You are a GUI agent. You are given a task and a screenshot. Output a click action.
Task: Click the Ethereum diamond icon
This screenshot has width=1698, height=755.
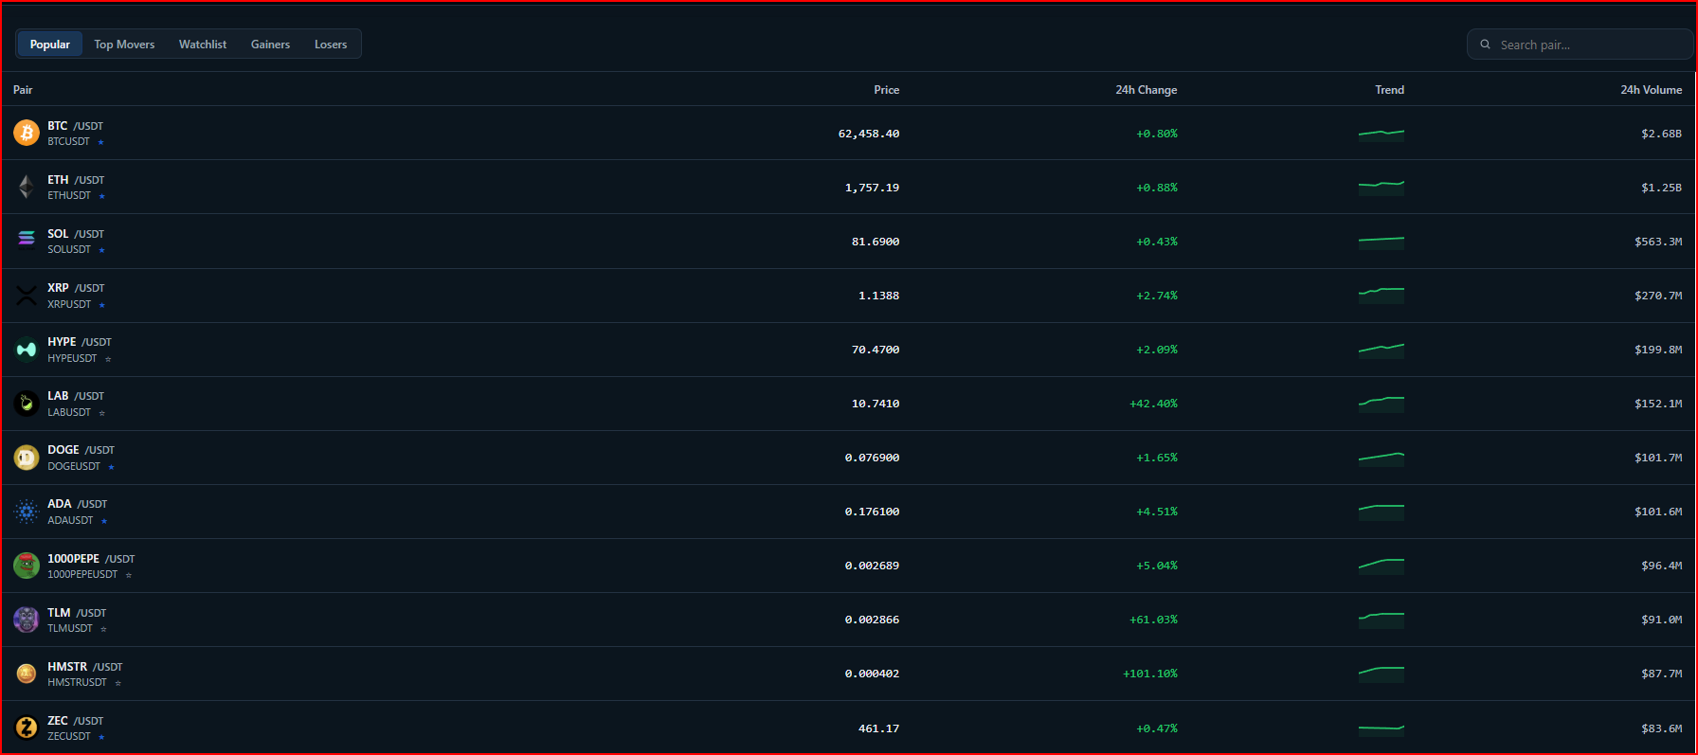[x=27, y=187]
